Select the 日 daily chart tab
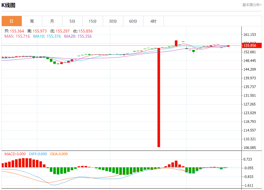Viewport: 264px width, 190px height. pos(12,21)
